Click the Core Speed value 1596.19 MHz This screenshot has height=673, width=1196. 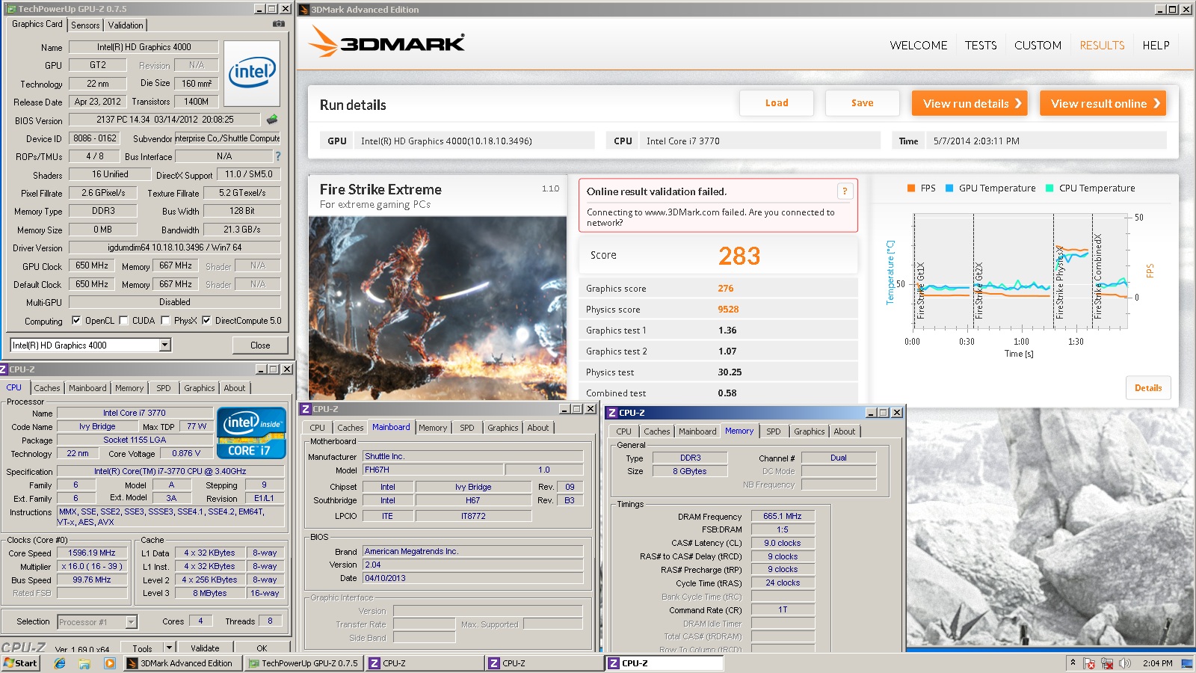click(92, 553)
